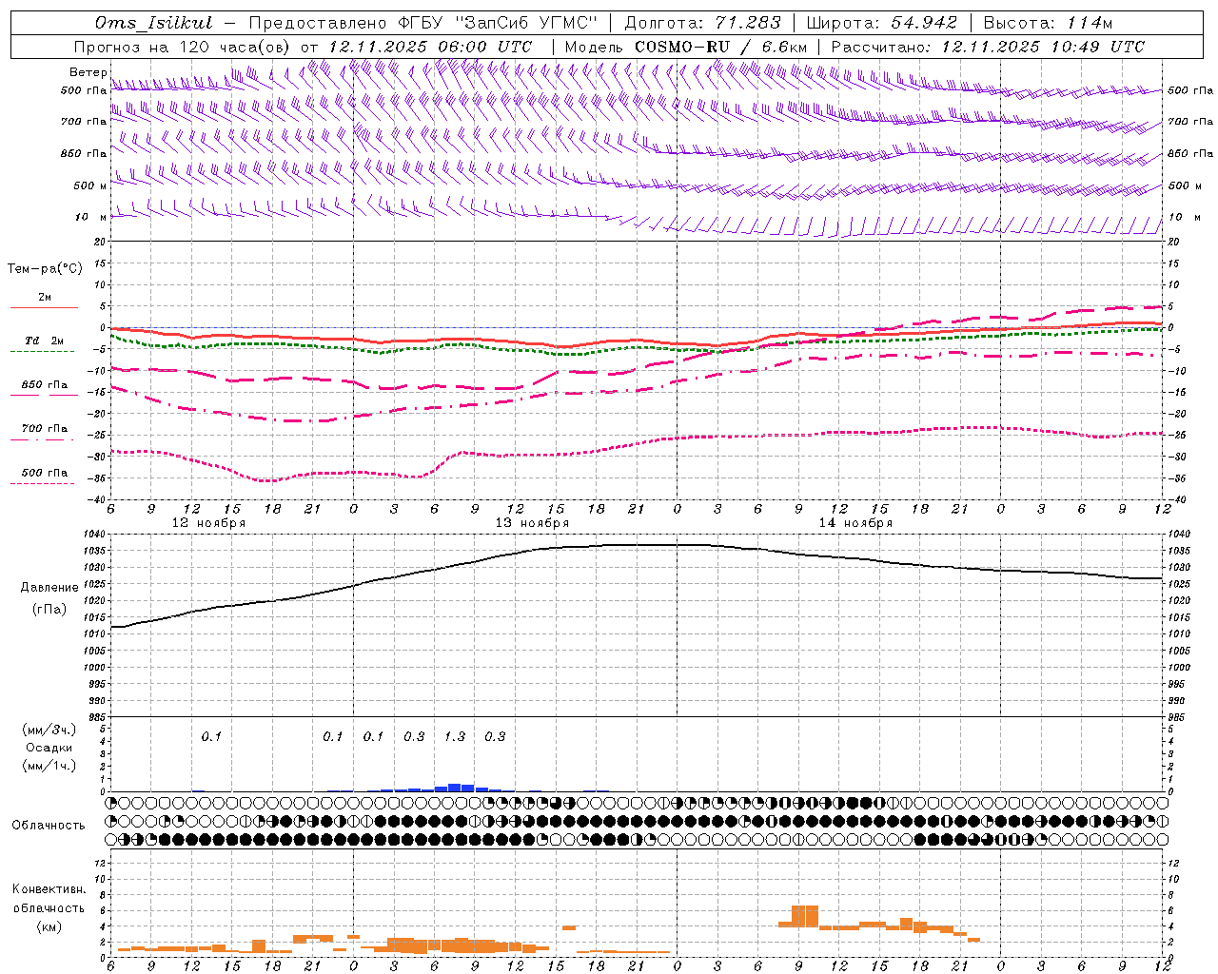Click the (гПа) pressure unit label

coord(49,610)
